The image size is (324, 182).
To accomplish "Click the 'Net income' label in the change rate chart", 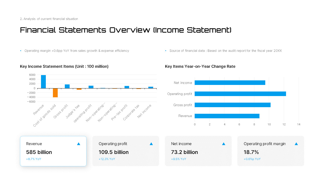I will 183,83.
